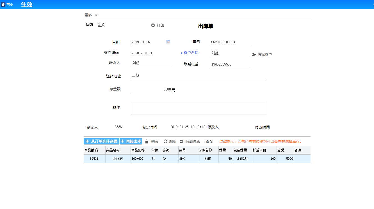374x209 pixels.
Task: Click the 明源石 product name cell
Action: pyautogui.click(x=118, y=159)
